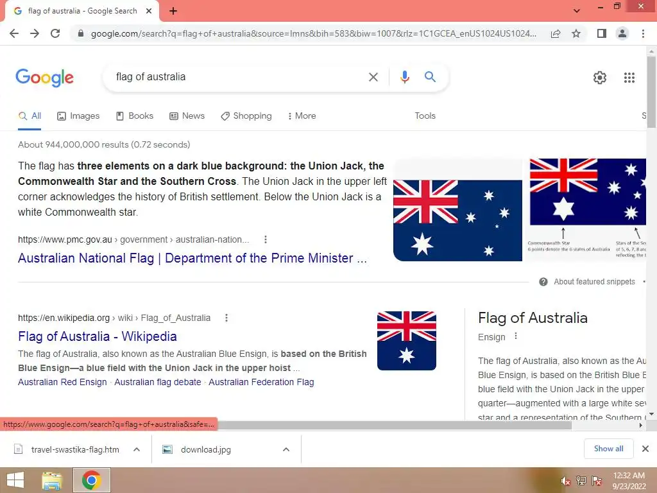The height and width of the screenshot is (493, 657).
Task: Close the downloads bar
Action: point(645,449)
